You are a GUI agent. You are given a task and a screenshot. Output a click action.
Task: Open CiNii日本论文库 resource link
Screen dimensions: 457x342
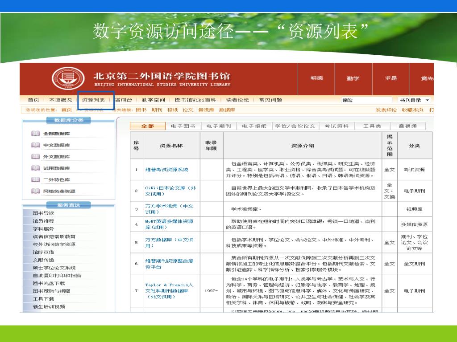click(170, 191)
